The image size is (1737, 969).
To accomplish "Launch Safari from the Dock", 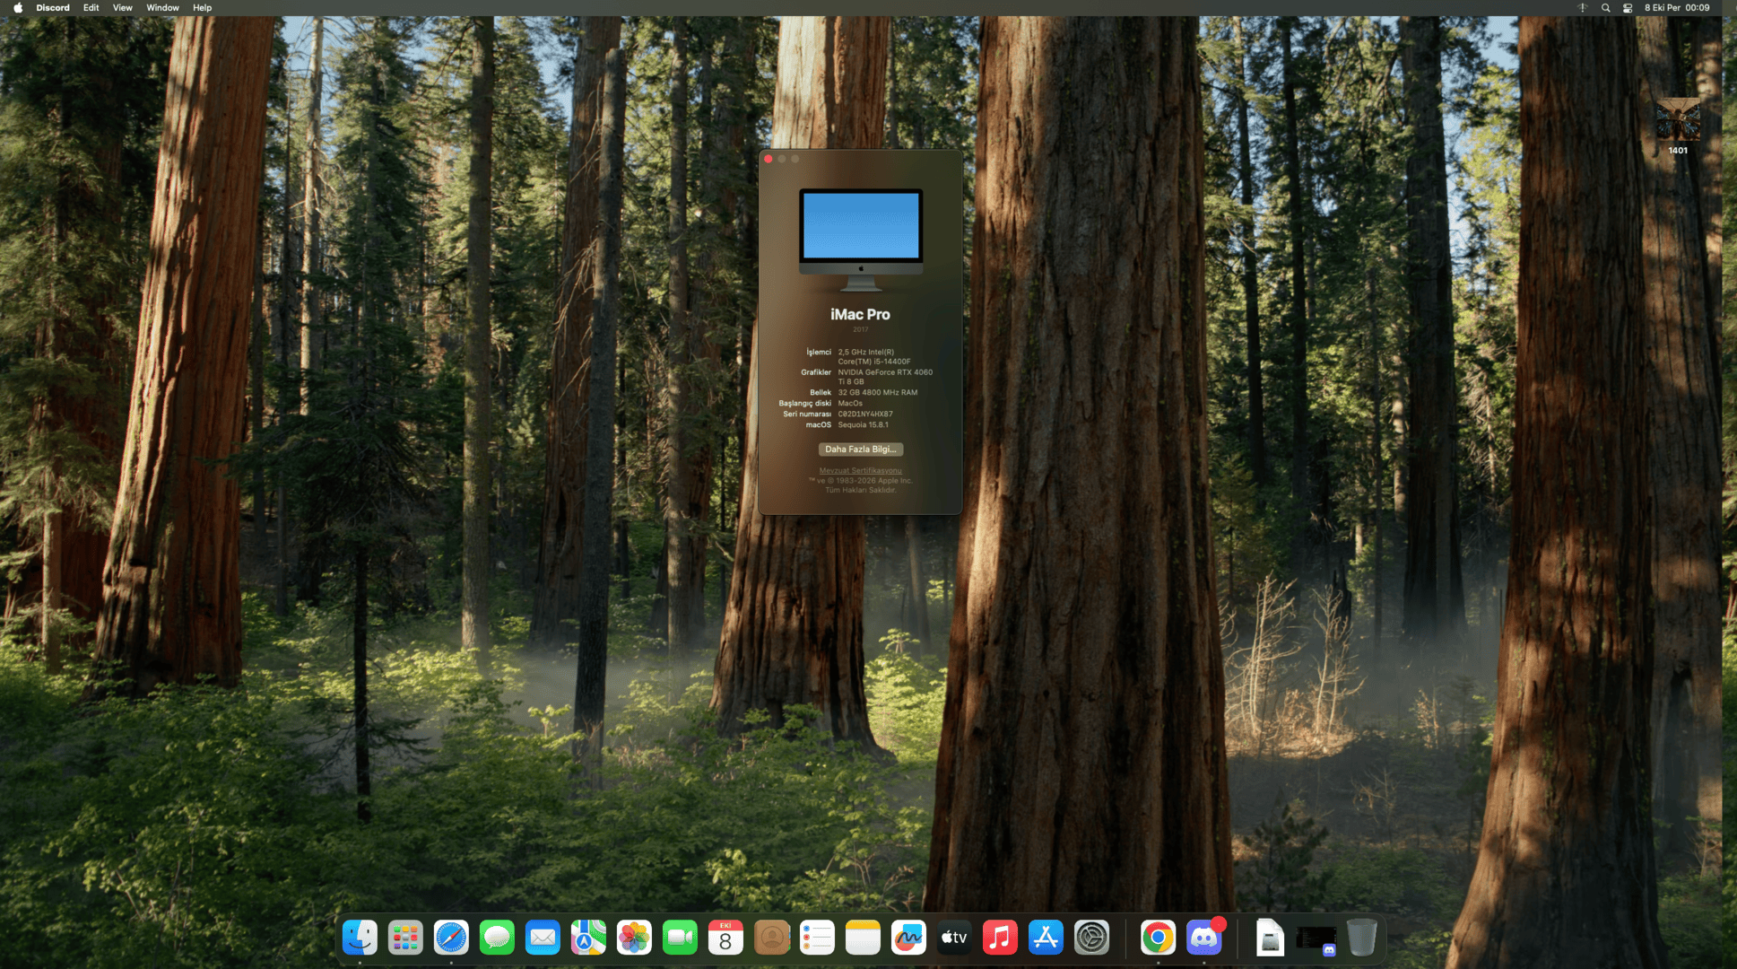I will [x=451, y=938].
